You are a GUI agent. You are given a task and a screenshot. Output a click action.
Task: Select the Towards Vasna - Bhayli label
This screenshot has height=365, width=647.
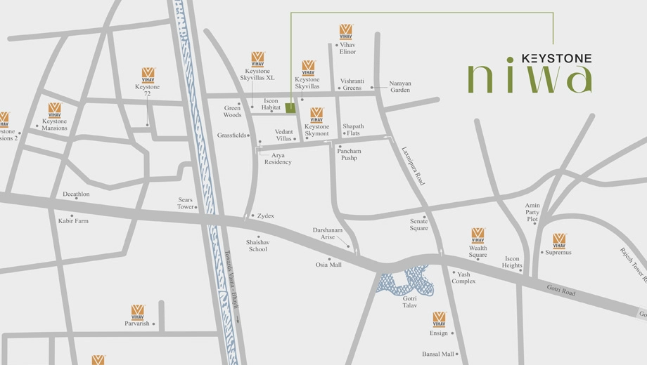click(232, 280)
